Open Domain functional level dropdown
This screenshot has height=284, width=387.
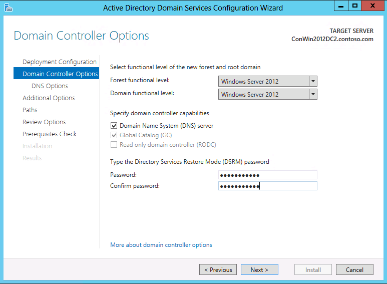tap(267, 94)
